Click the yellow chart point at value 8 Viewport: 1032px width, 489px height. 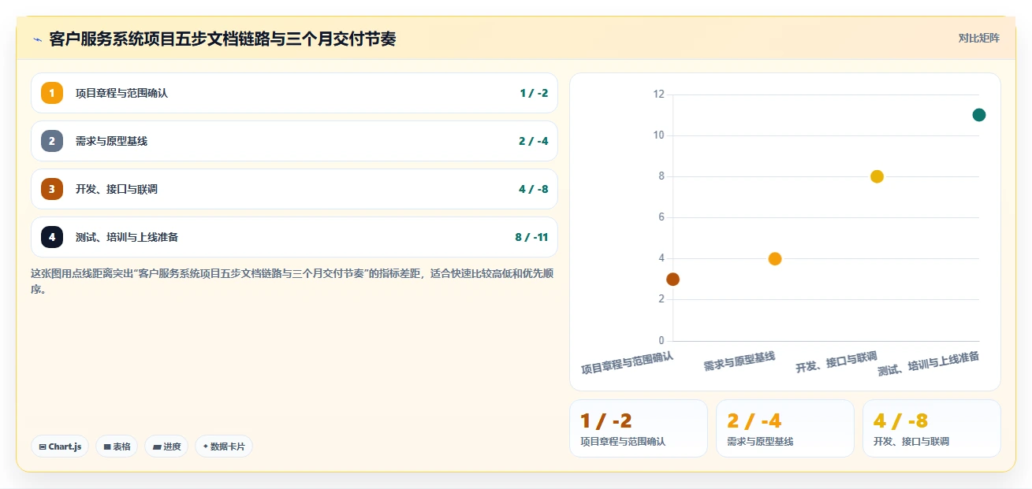pyautogui.click(x=877, y=176)
